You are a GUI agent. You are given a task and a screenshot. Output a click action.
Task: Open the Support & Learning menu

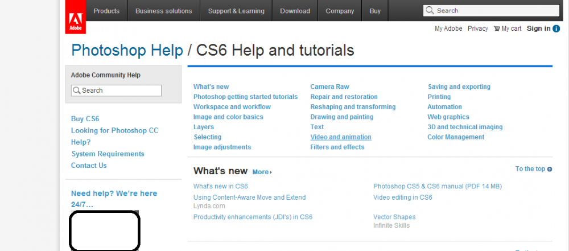pos(236,11)
